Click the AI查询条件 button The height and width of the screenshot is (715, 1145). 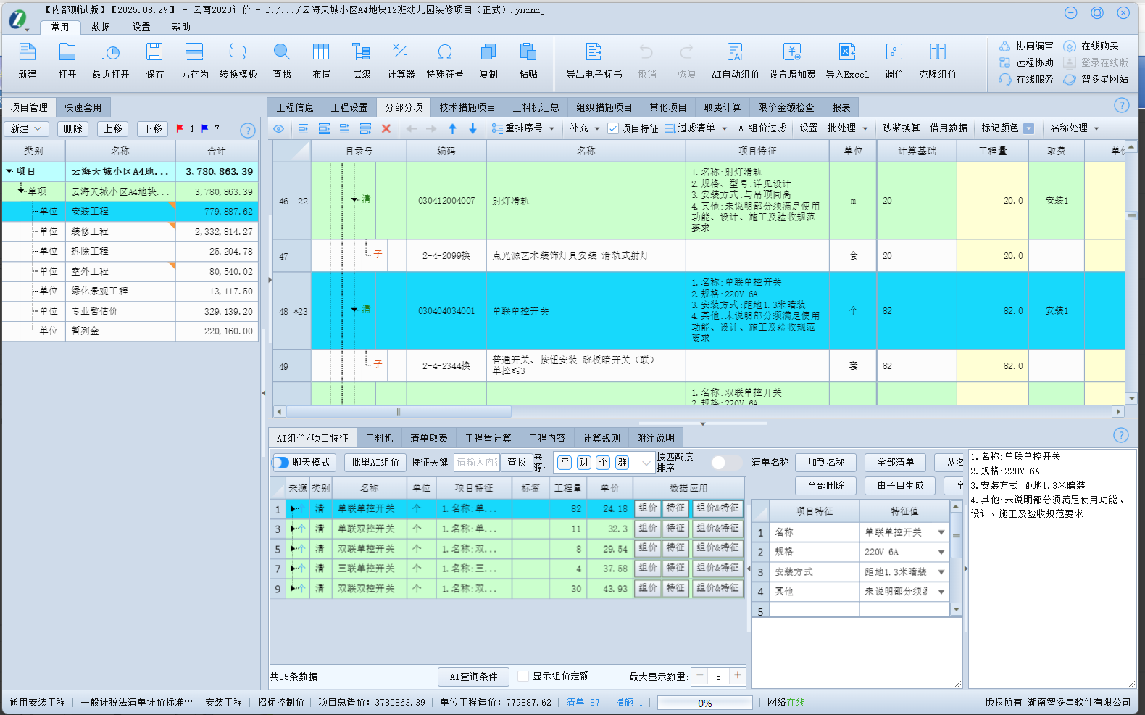473,677
